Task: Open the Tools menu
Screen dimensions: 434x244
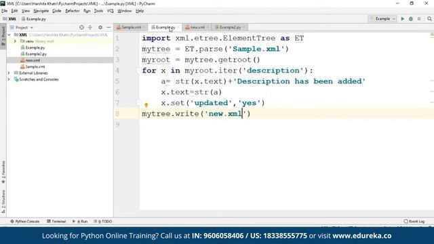Action: pyautogui.click(x=98, y=11)
